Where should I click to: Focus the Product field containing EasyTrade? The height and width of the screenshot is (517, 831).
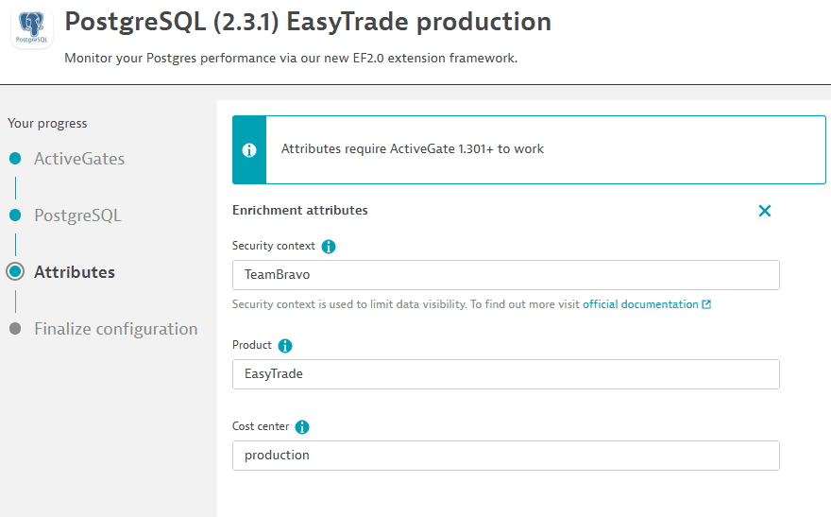click(506, 374)
